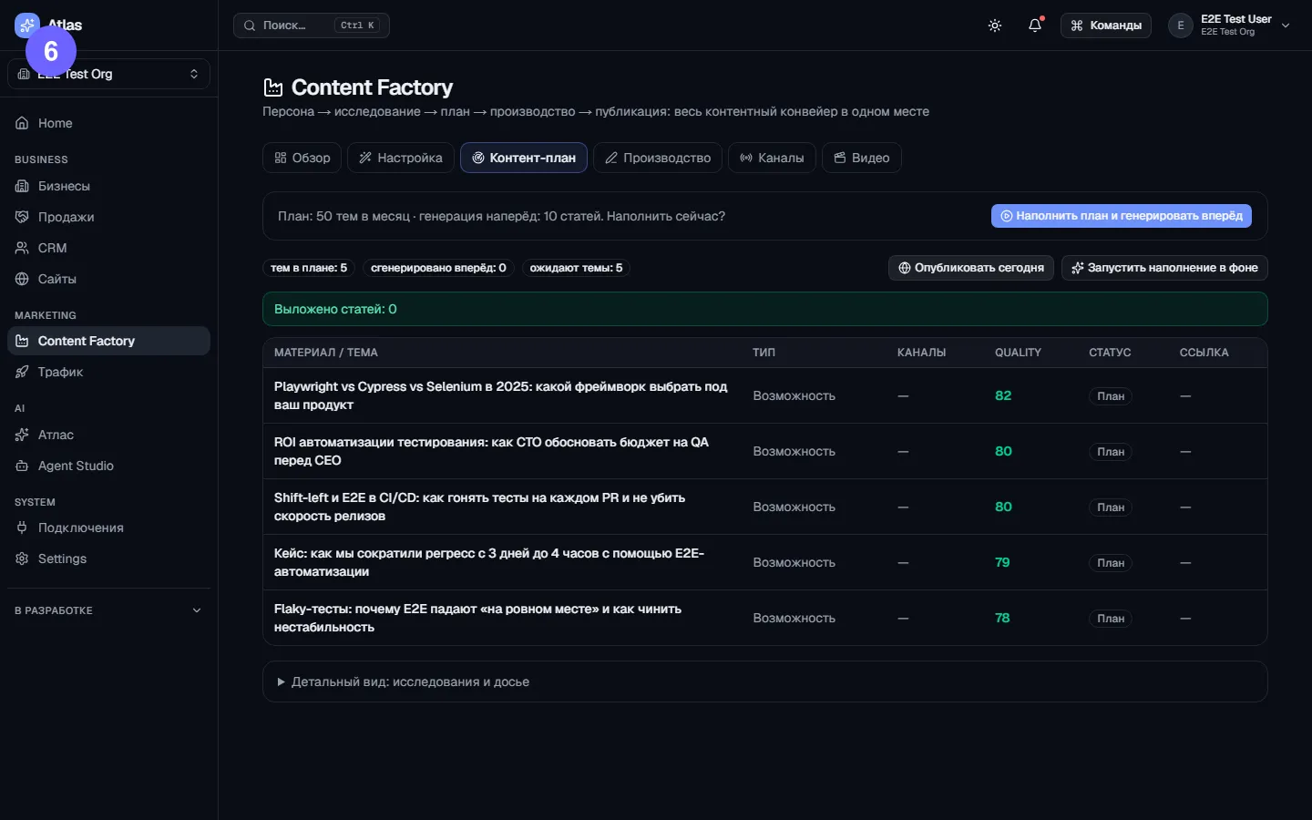This screenshot has height=820, width=1312.
Task: Click the factory icon beside the page title
Action: (x=272, y=87)
